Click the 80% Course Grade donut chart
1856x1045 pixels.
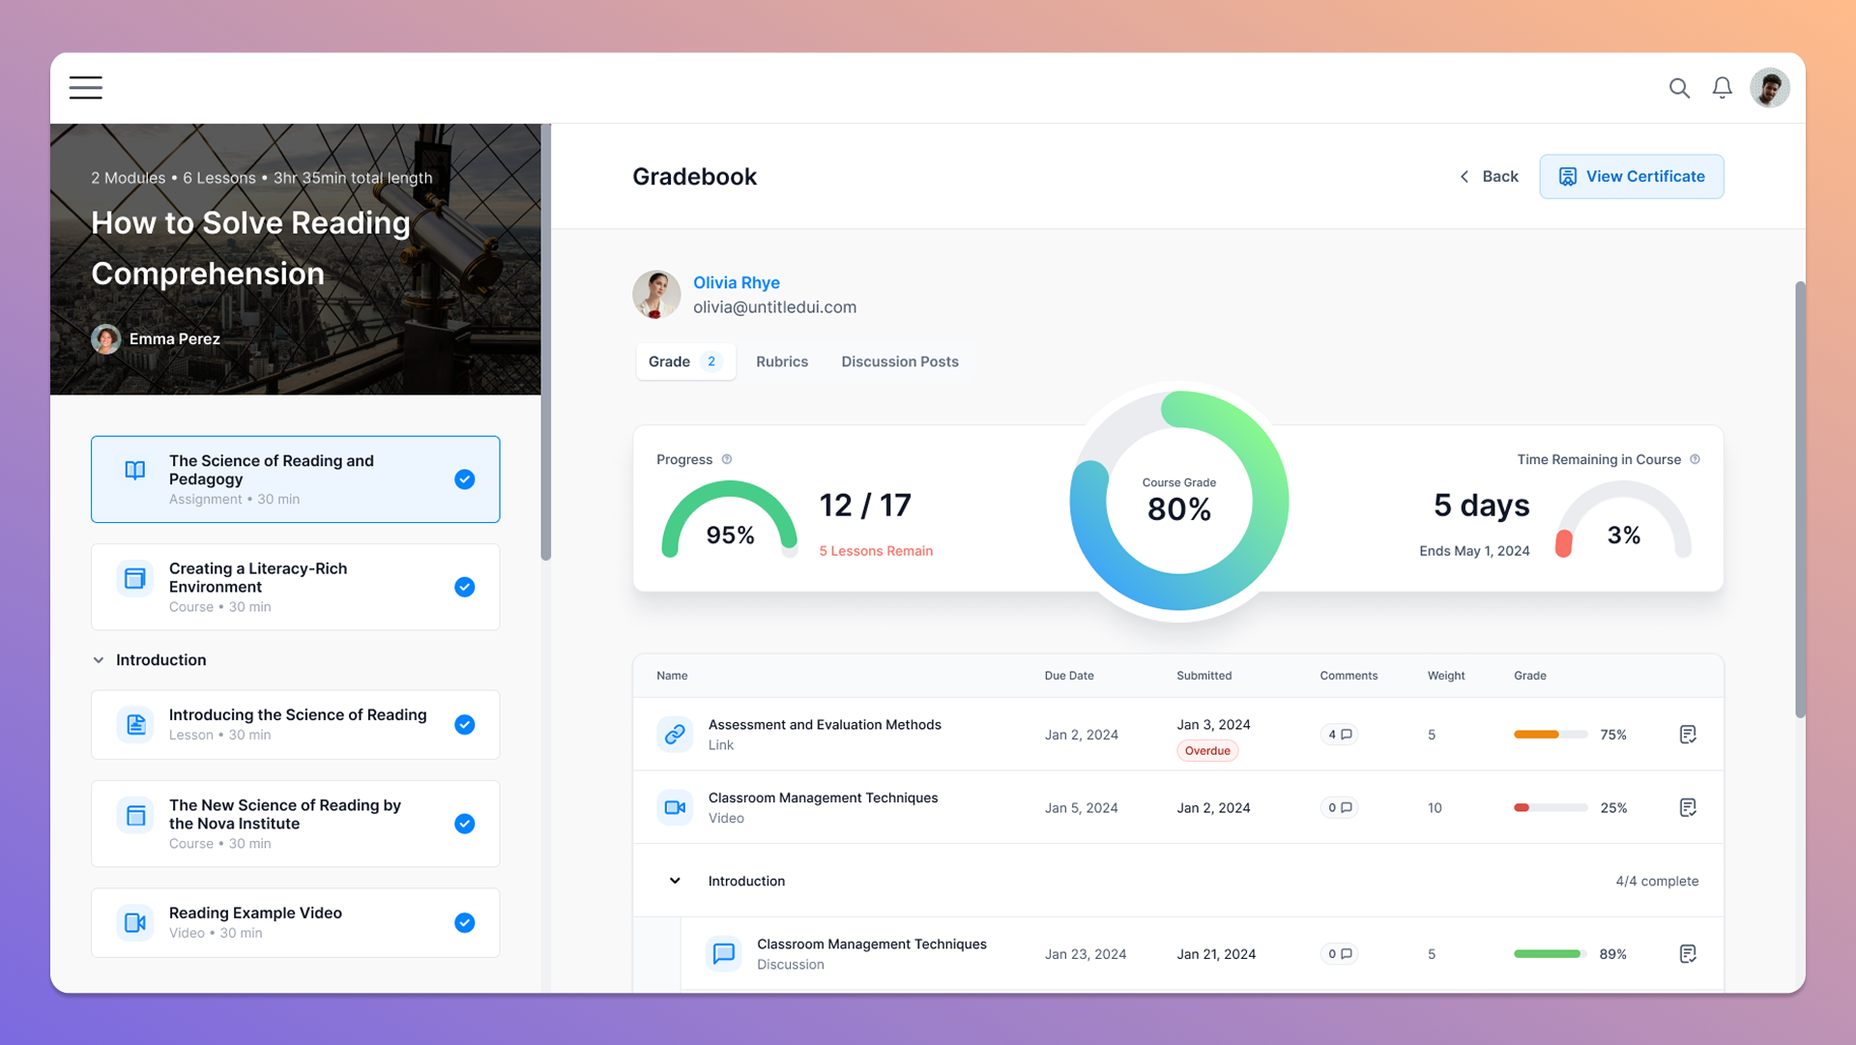(1179, 501)
